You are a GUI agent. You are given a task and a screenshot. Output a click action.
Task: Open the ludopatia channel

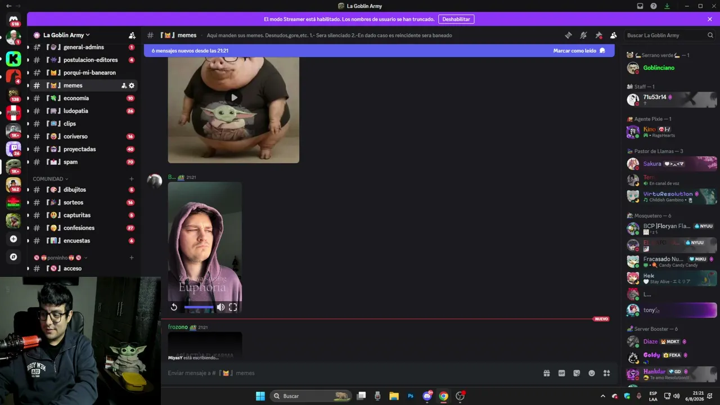(83, 111)
